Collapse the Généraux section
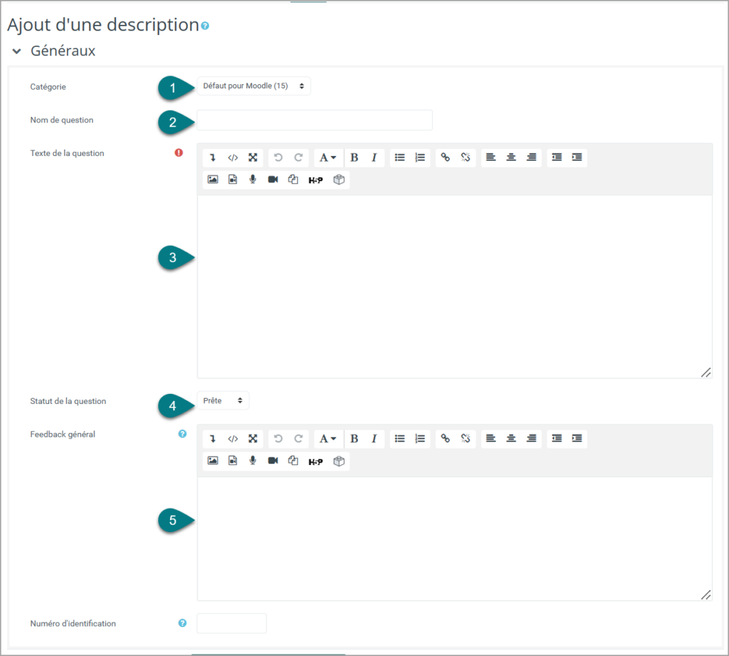Screen dimensions: 729x656 pos(17,51)
